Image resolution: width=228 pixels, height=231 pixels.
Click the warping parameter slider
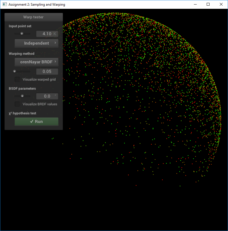point(22,72)
